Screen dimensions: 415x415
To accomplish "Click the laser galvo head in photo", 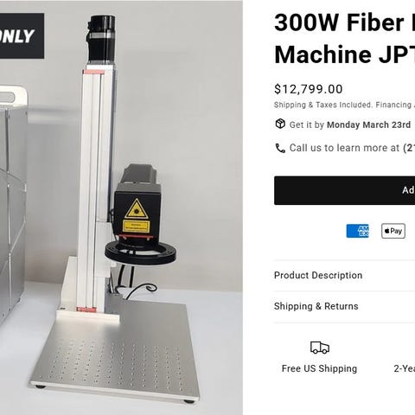I will click(x=138, y=207).
